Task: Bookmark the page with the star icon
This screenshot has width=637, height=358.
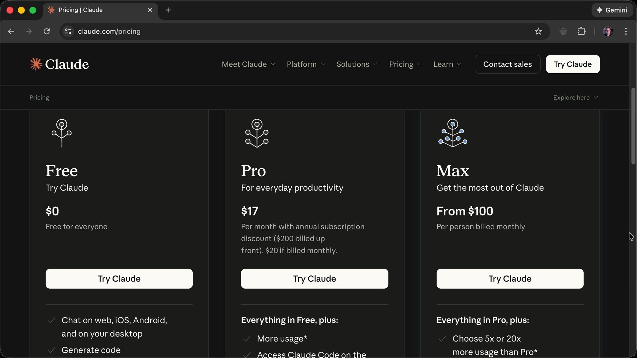Action: 538,31
